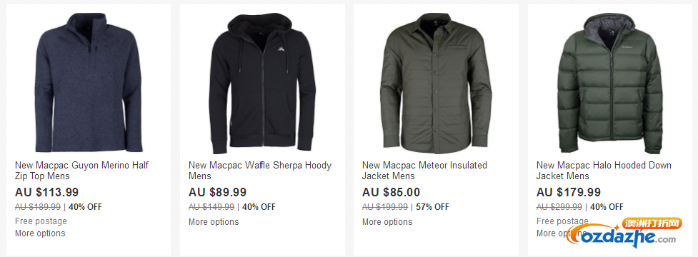Click the 57% OFF discount label
The image size is (698, 257).
point(433,207)
